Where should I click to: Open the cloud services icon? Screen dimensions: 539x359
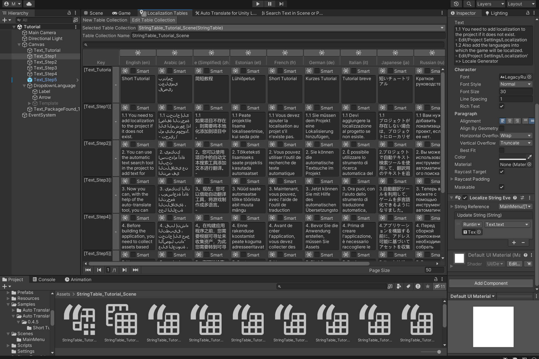(29, 4)
